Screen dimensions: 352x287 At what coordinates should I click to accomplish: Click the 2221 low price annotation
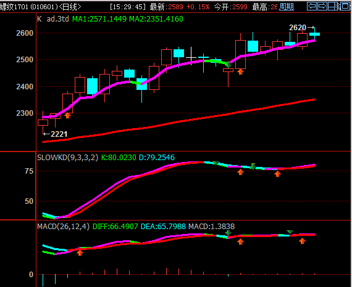click(x=59, y=134)
